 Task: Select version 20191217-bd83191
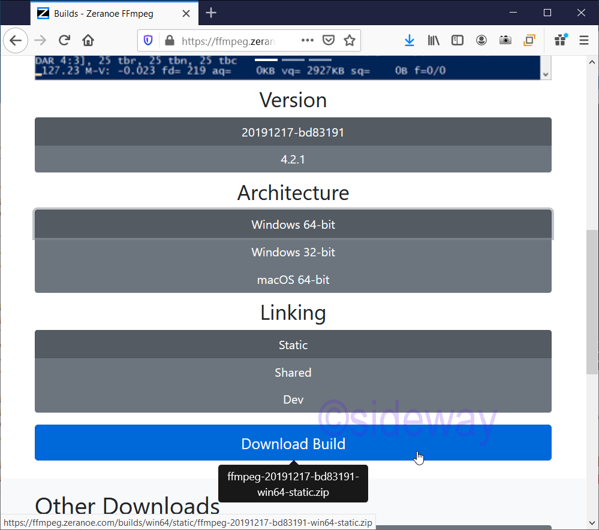(x=293, y=132)
